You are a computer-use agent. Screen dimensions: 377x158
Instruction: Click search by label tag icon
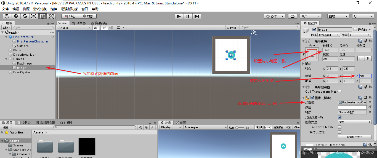pos(146,127)
